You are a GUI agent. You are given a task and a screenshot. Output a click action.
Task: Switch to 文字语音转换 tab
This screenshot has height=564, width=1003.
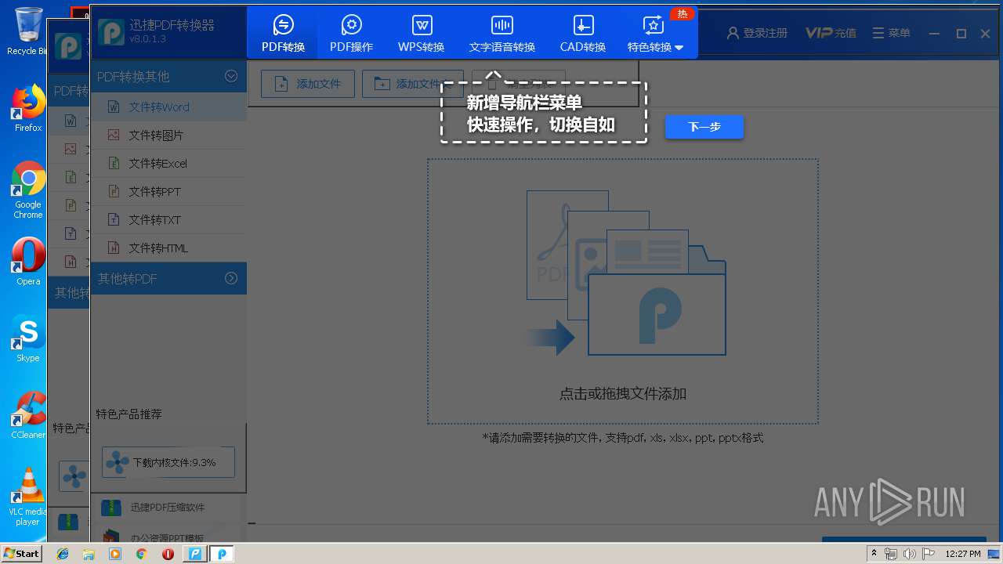coord(501,33)
